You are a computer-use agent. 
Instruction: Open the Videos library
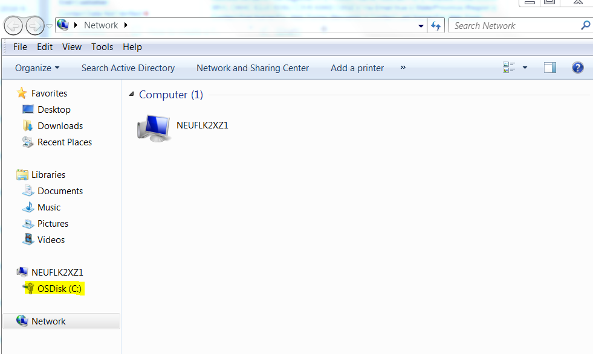tap(51, 239)
